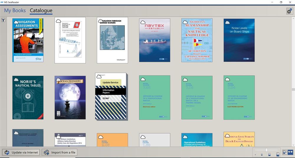Select the Catalogue tab

pyautogui.click(x=41, y=11)
